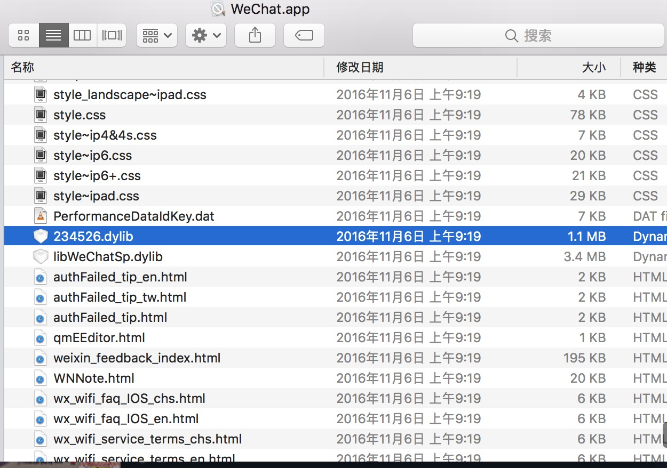This screenshot has width=667, height=468.
Task: Select file name libWeChatSp.dylib
Action: [x=108, y=257]
